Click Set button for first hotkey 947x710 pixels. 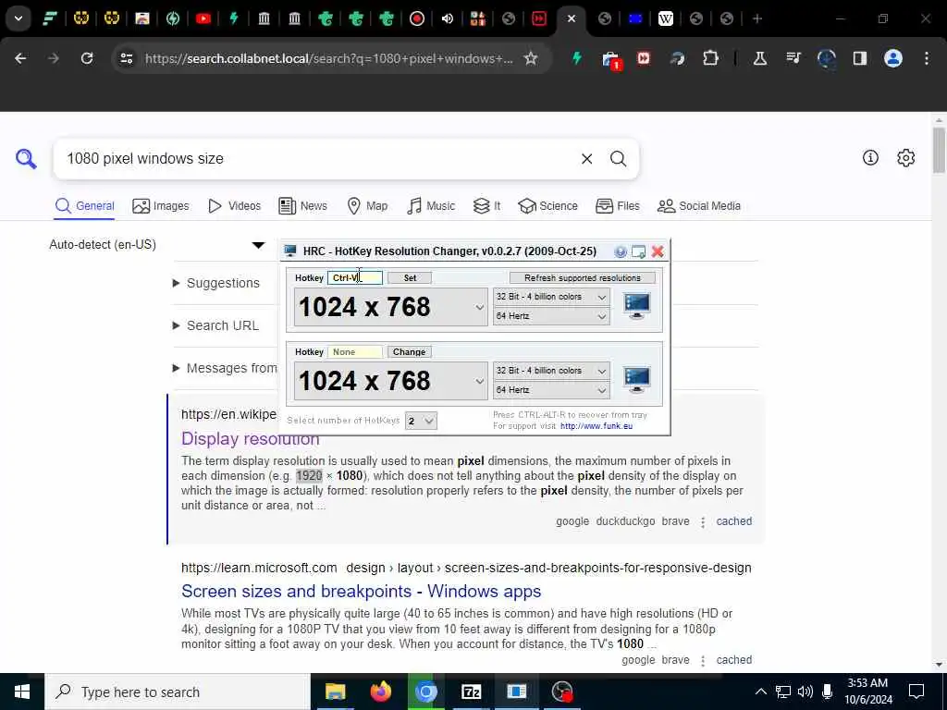(410, 277)
